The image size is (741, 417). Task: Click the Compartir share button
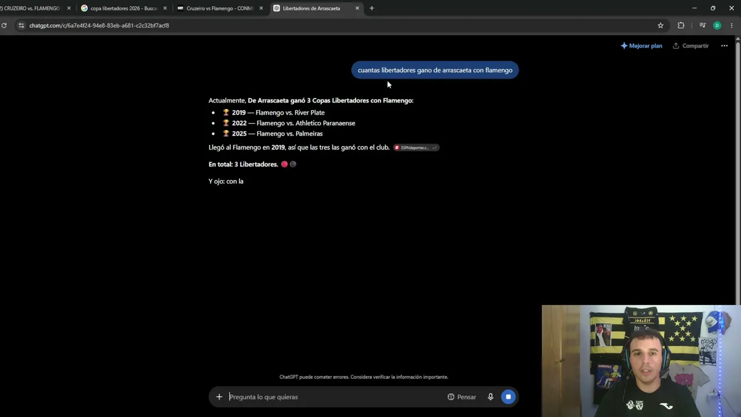691,46
